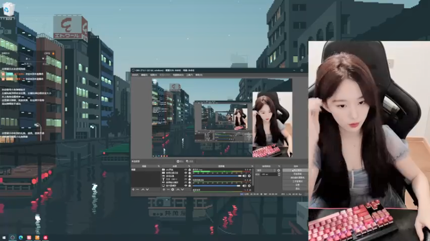Toggle lock on the 视频采集设备 source
This screenshot has width=430, height=241.
click(190, 173)
